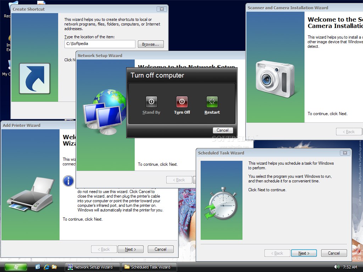Switch to Network Setup Wizard taskbar button
The width and height of the screenshot is (363, 272).
[93, 267]
